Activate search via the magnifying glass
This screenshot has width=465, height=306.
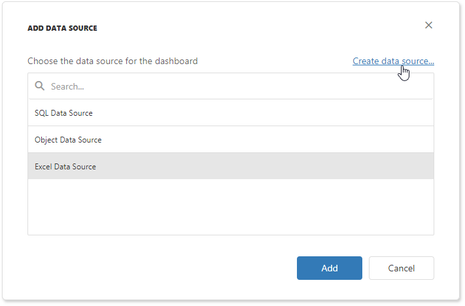click(40, 86)
